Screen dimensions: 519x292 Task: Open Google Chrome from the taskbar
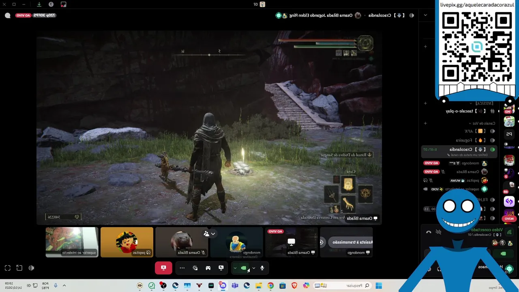(270, 286)
